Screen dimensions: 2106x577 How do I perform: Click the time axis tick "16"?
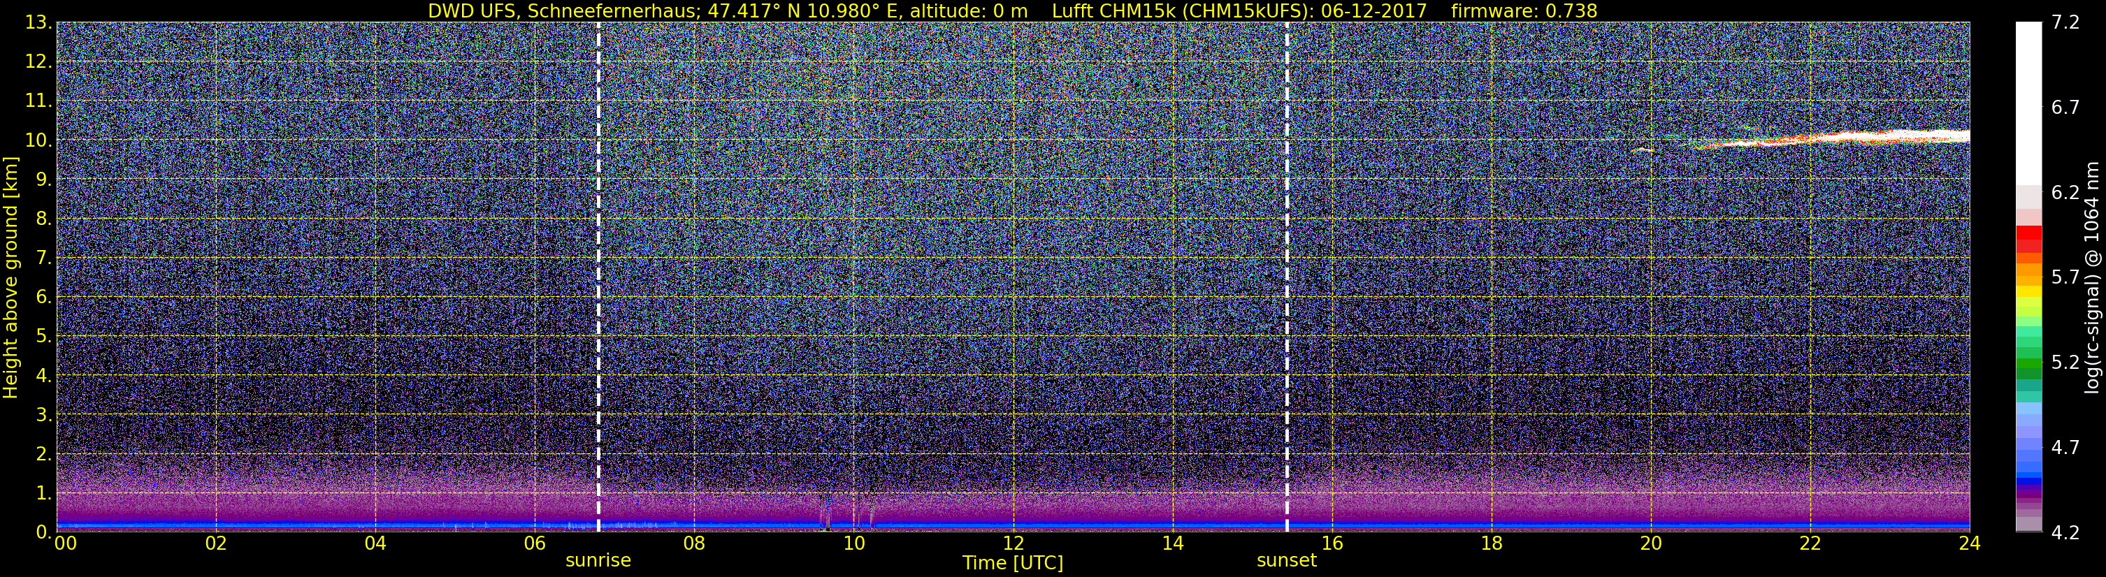tap(1332, 543)
